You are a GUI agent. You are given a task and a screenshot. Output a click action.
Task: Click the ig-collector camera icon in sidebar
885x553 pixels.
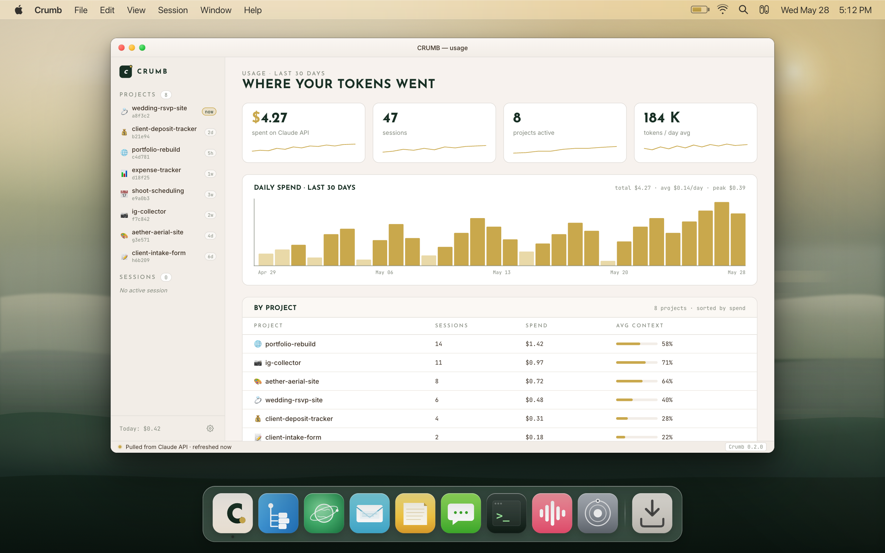click(x=124, y=215)
